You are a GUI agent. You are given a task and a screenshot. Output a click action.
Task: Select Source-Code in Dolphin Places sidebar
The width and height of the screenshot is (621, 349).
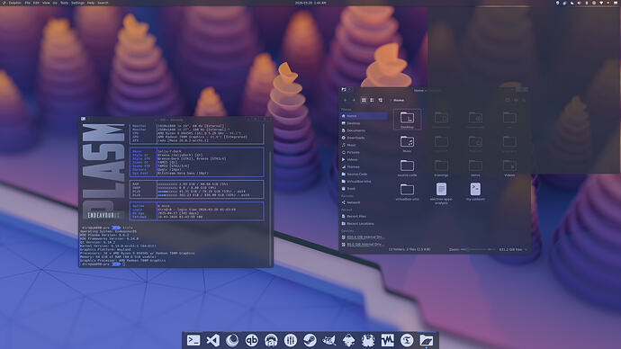[x=364, y=174]
